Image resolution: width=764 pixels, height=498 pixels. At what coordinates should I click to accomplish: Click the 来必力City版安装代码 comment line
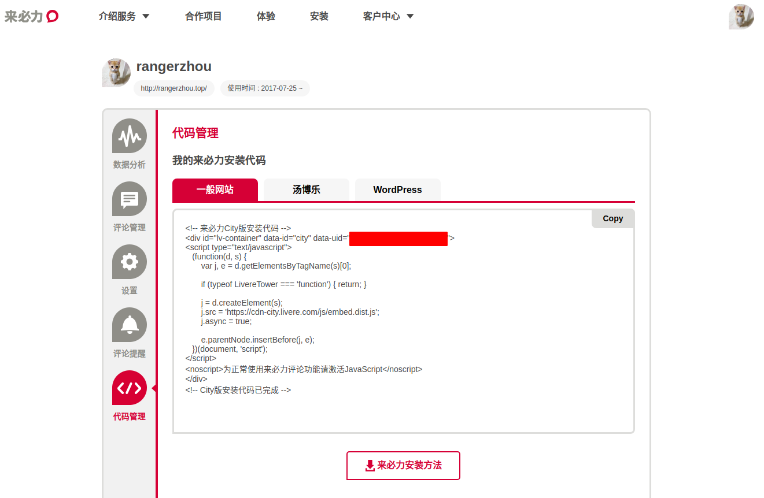(x=238, y=228)
